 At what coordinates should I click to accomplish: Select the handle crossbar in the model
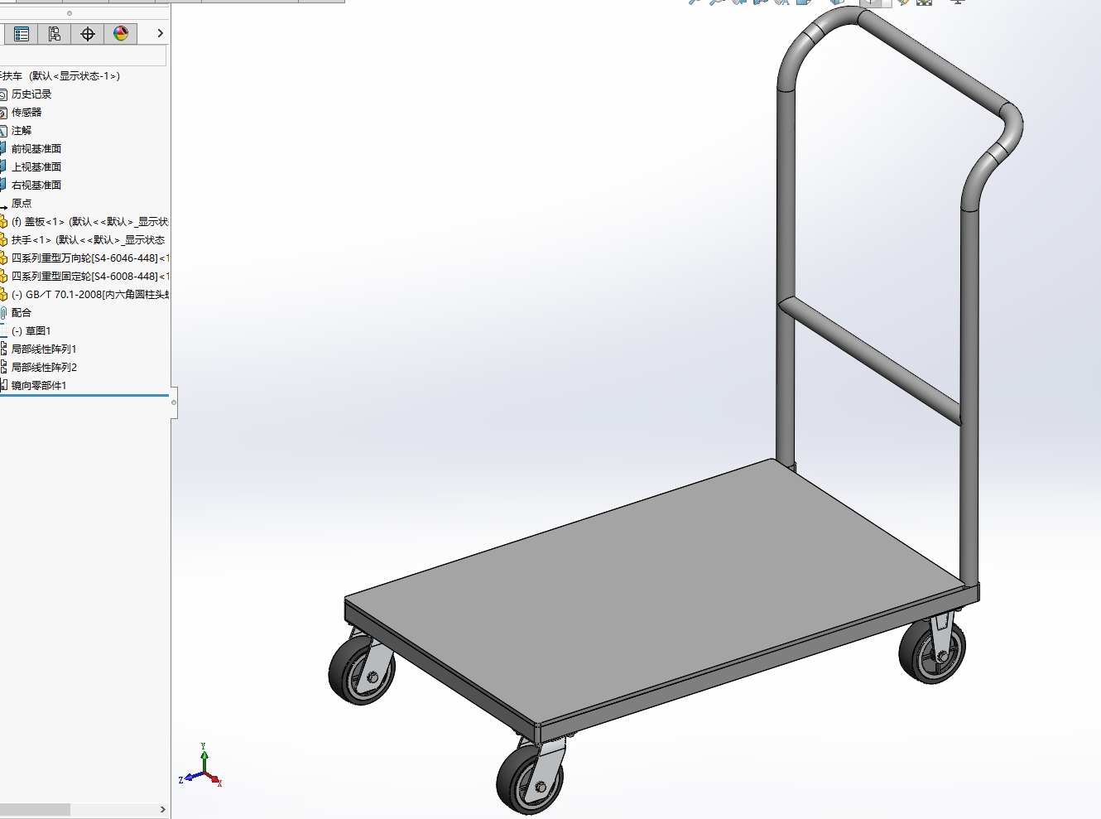(869, 360)
